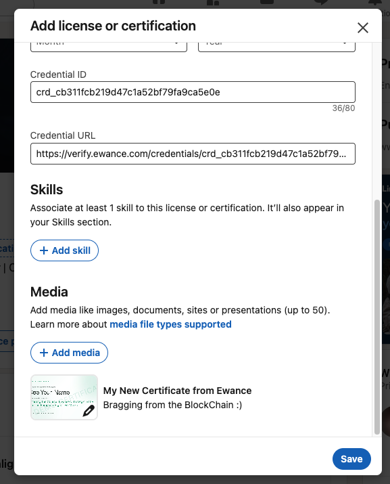
Task: Select the Bragging from the BlockChain description
Action: pos(172,405)
